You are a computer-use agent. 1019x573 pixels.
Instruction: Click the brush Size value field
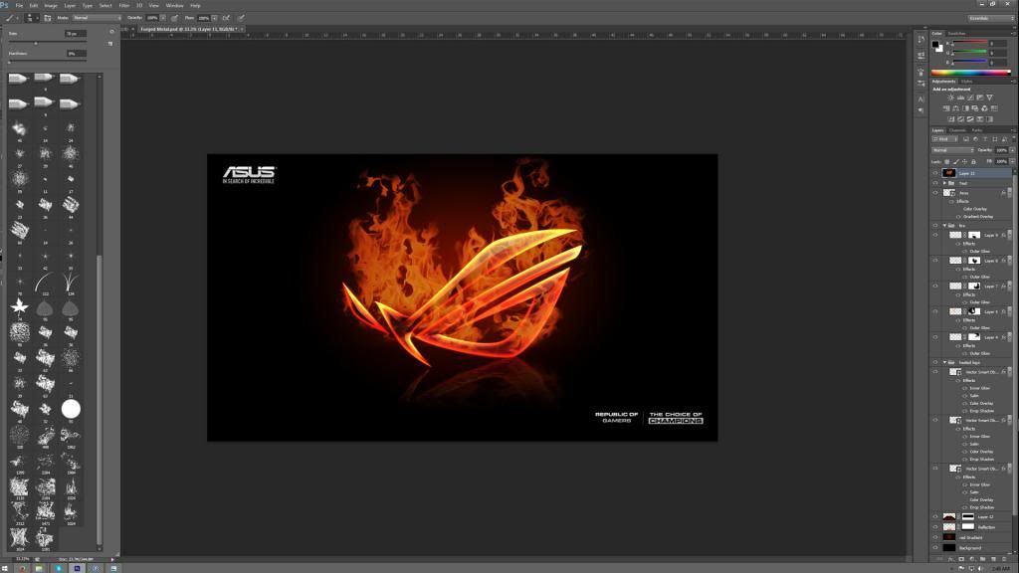(x=76, y=33)
